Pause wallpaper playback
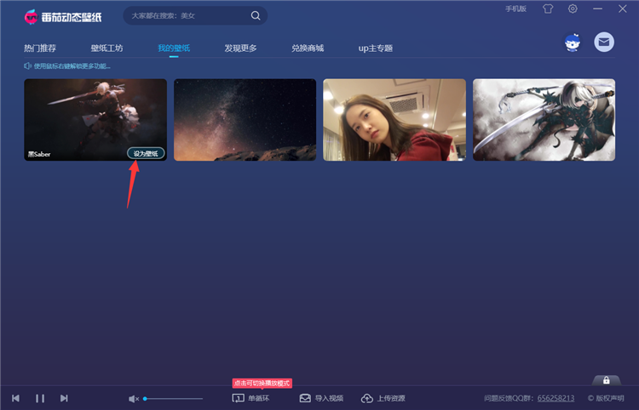The height and width of the screenshot is (410, 639). (40, 398)
